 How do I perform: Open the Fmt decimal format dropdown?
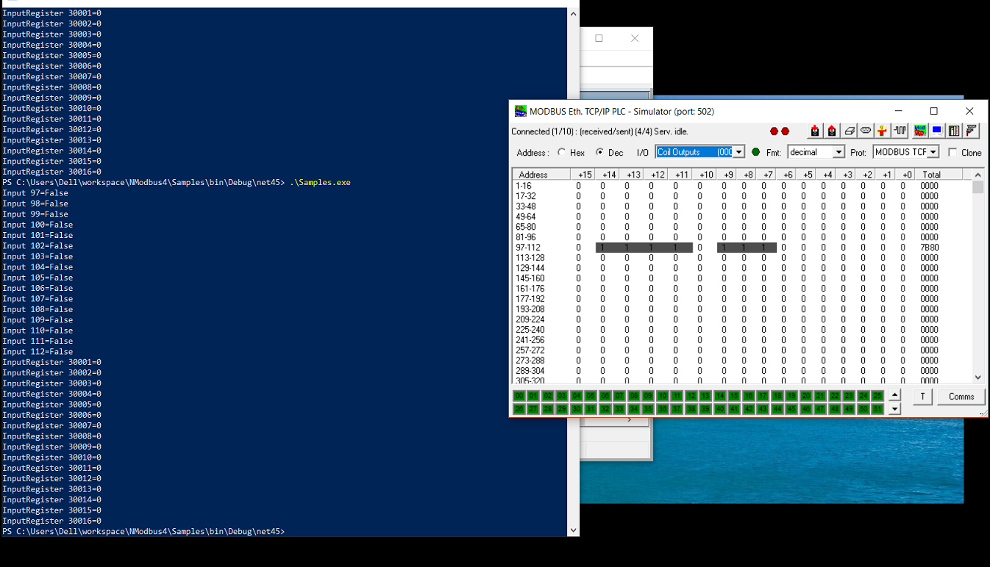point(838,152)
